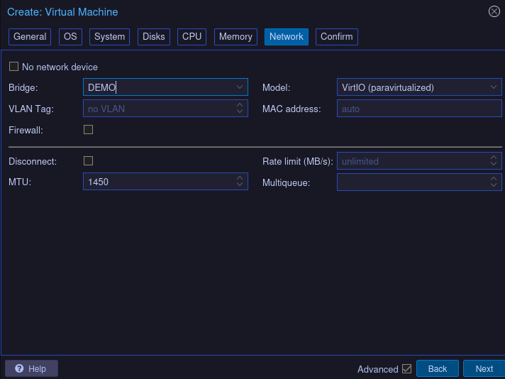Go to the Memory tab
Viewport: 505px width, 379px height.
[x=235, y=37]
